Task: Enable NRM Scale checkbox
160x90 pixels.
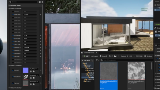Action: (13, 26)
